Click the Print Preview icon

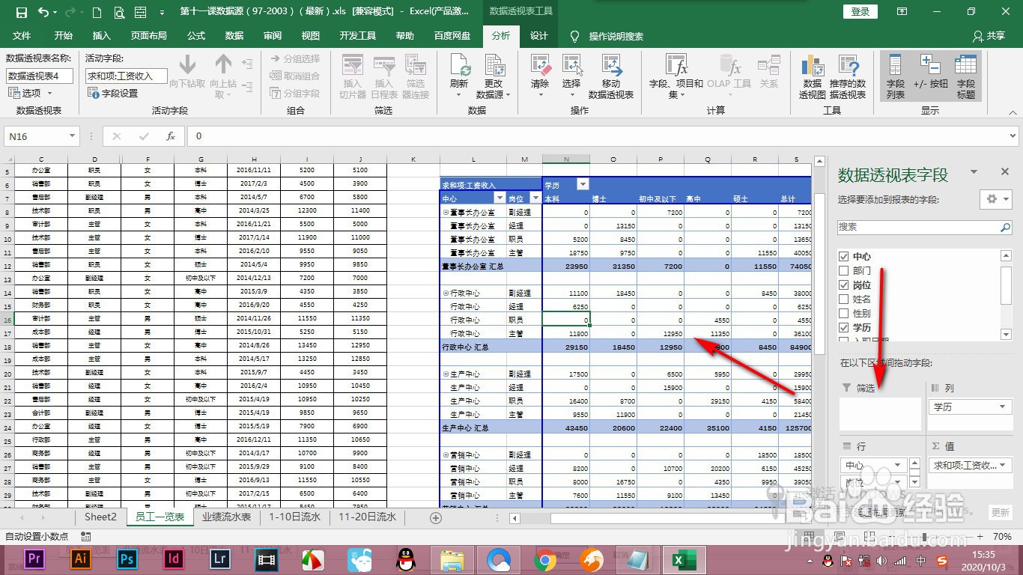coord(119,12)
